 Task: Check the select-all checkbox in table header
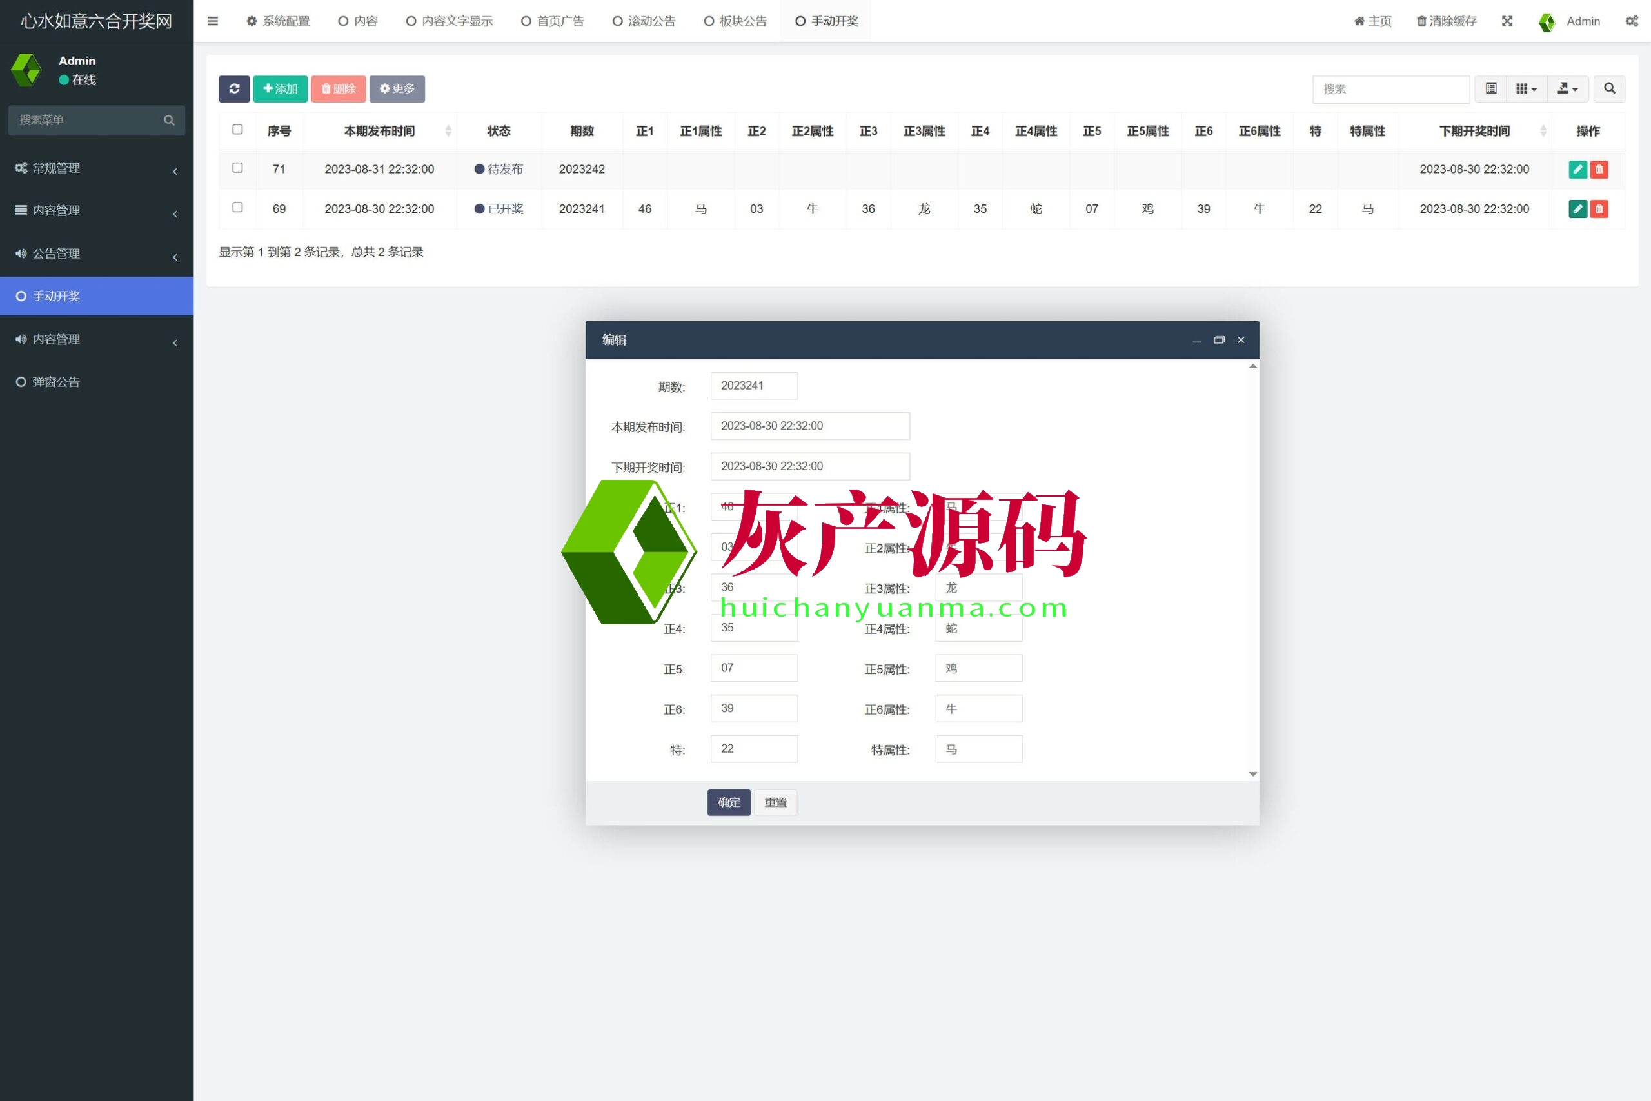click(x=237, y=130)
